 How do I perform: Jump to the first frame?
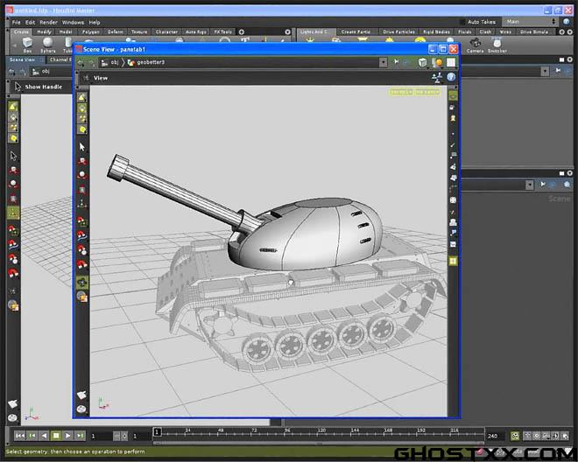pyautogui.click(x=20, y=436)
